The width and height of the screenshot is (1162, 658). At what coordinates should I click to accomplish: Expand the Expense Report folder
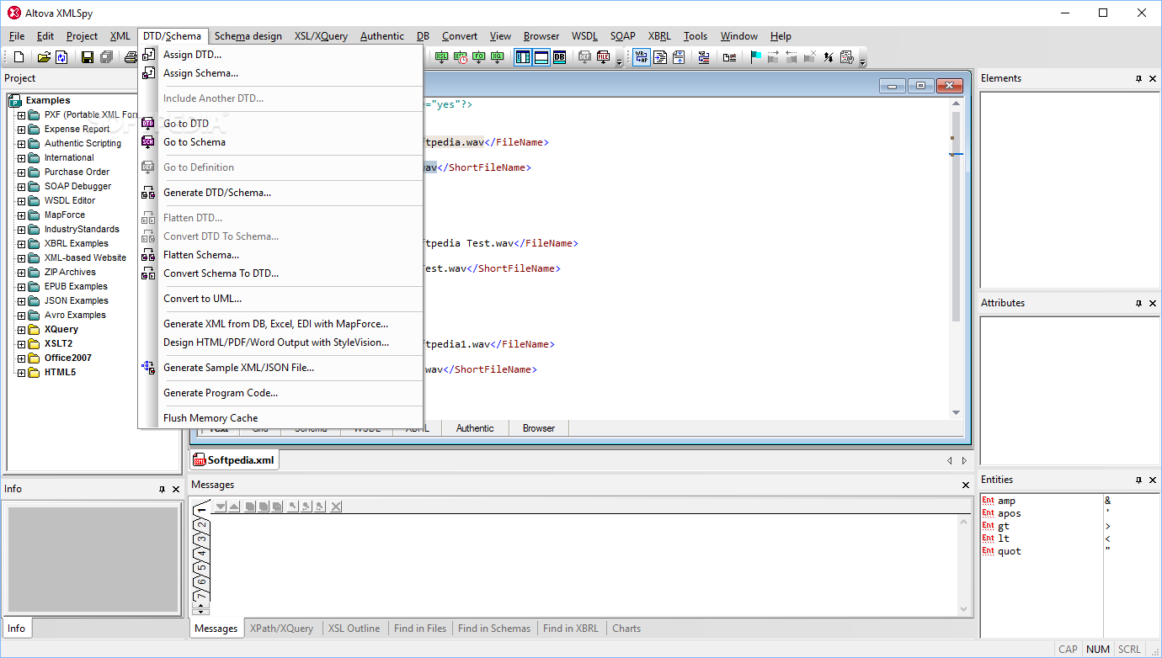pyautogui.click(x=22, y=130)
